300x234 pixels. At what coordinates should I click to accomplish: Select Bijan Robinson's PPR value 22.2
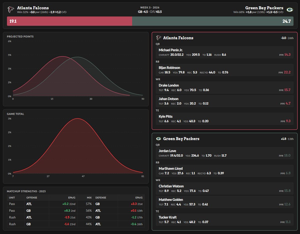[x=287, y=72]
